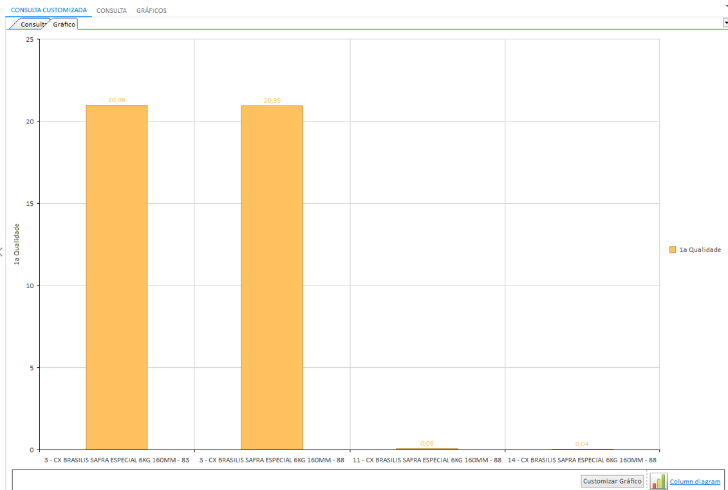728x490 pixels.
Task: Open the GRÁFICOS tab
Action: [151, 11]
